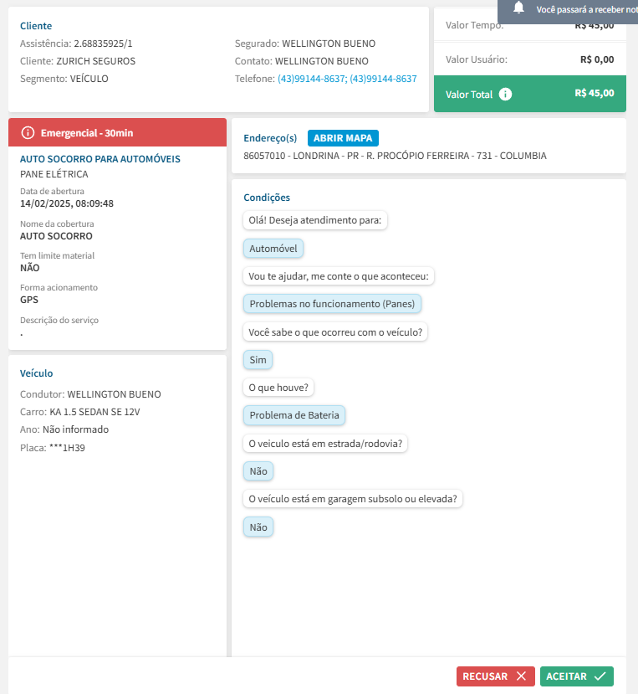Click 'Olá! Deseja atendimento para:' message
This screenshot has width=638, height=694.
[x=314, y=220]
